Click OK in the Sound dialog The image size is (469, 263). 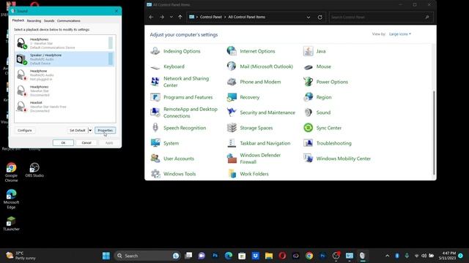[x=63, y=143]
